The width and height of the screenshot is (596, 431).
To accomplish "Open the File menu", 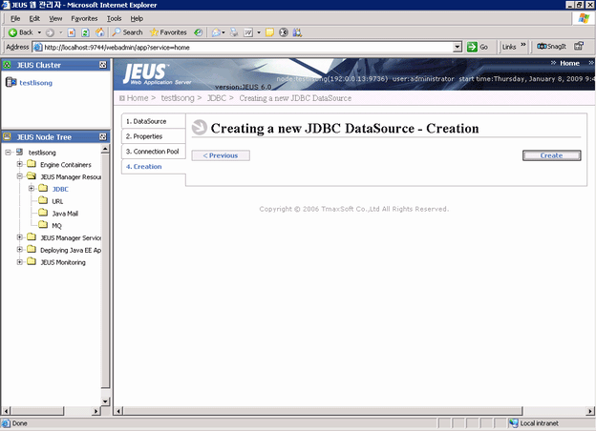I will (x=15, y=18).
